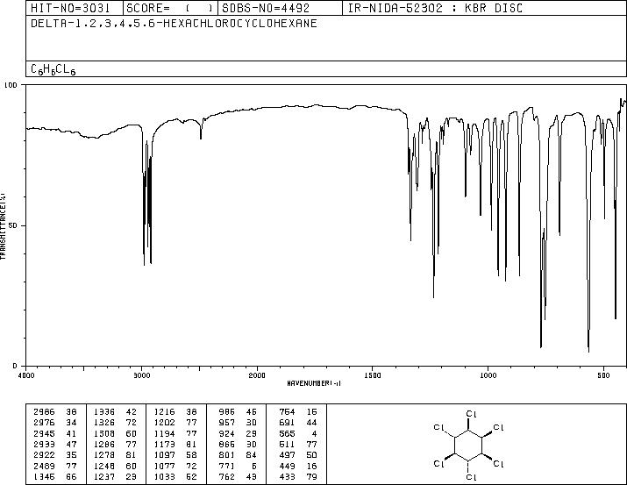The image size is (627, 485).
Task: Highlight the 986 peak row
Action: click(238, 412)
